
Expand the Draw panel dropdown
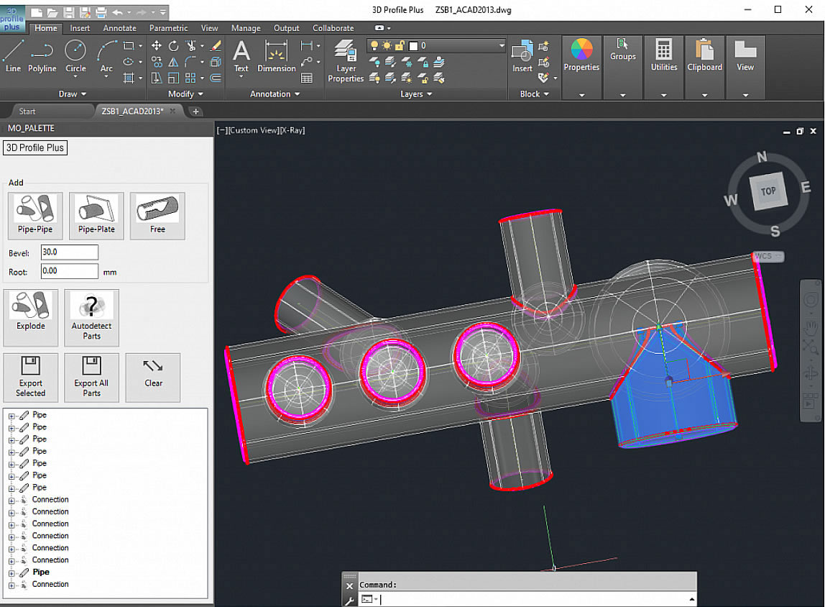pos(72,94)
